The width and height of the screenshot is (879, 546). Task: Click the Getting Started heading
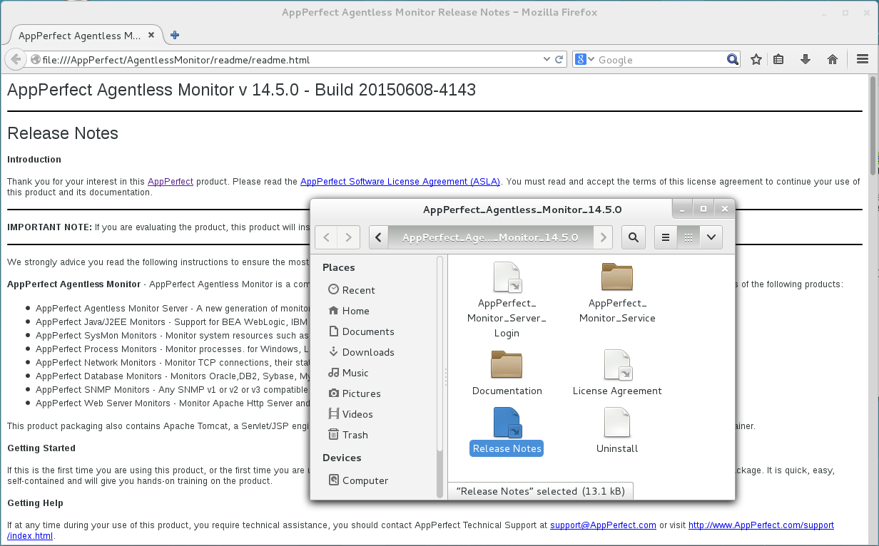click(x=41, y=448)
